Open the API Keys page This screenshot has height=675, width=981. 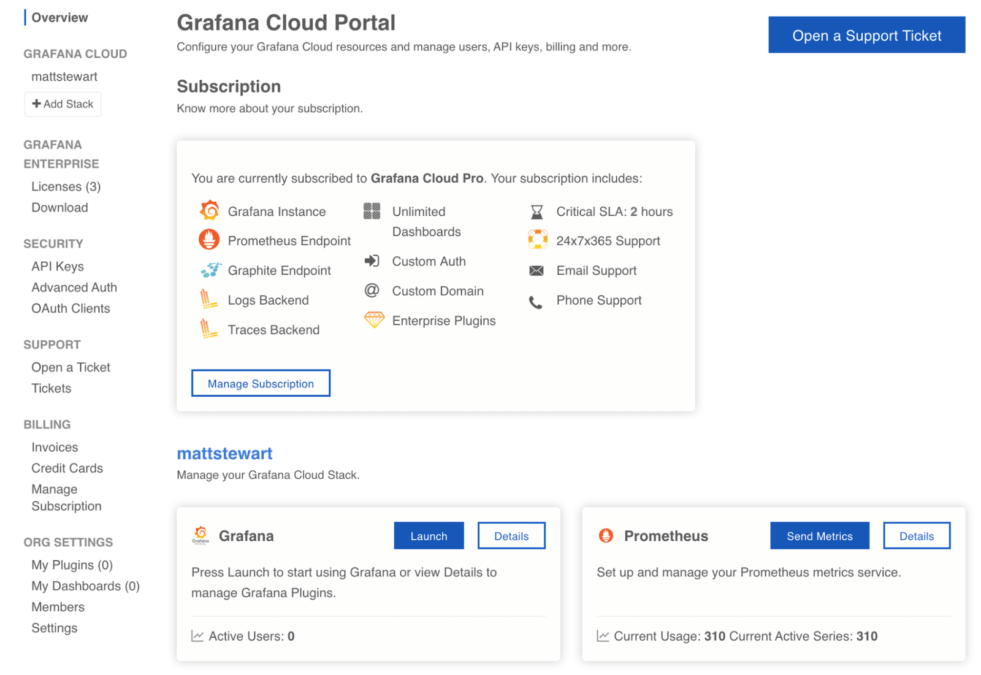click(57, 266)
